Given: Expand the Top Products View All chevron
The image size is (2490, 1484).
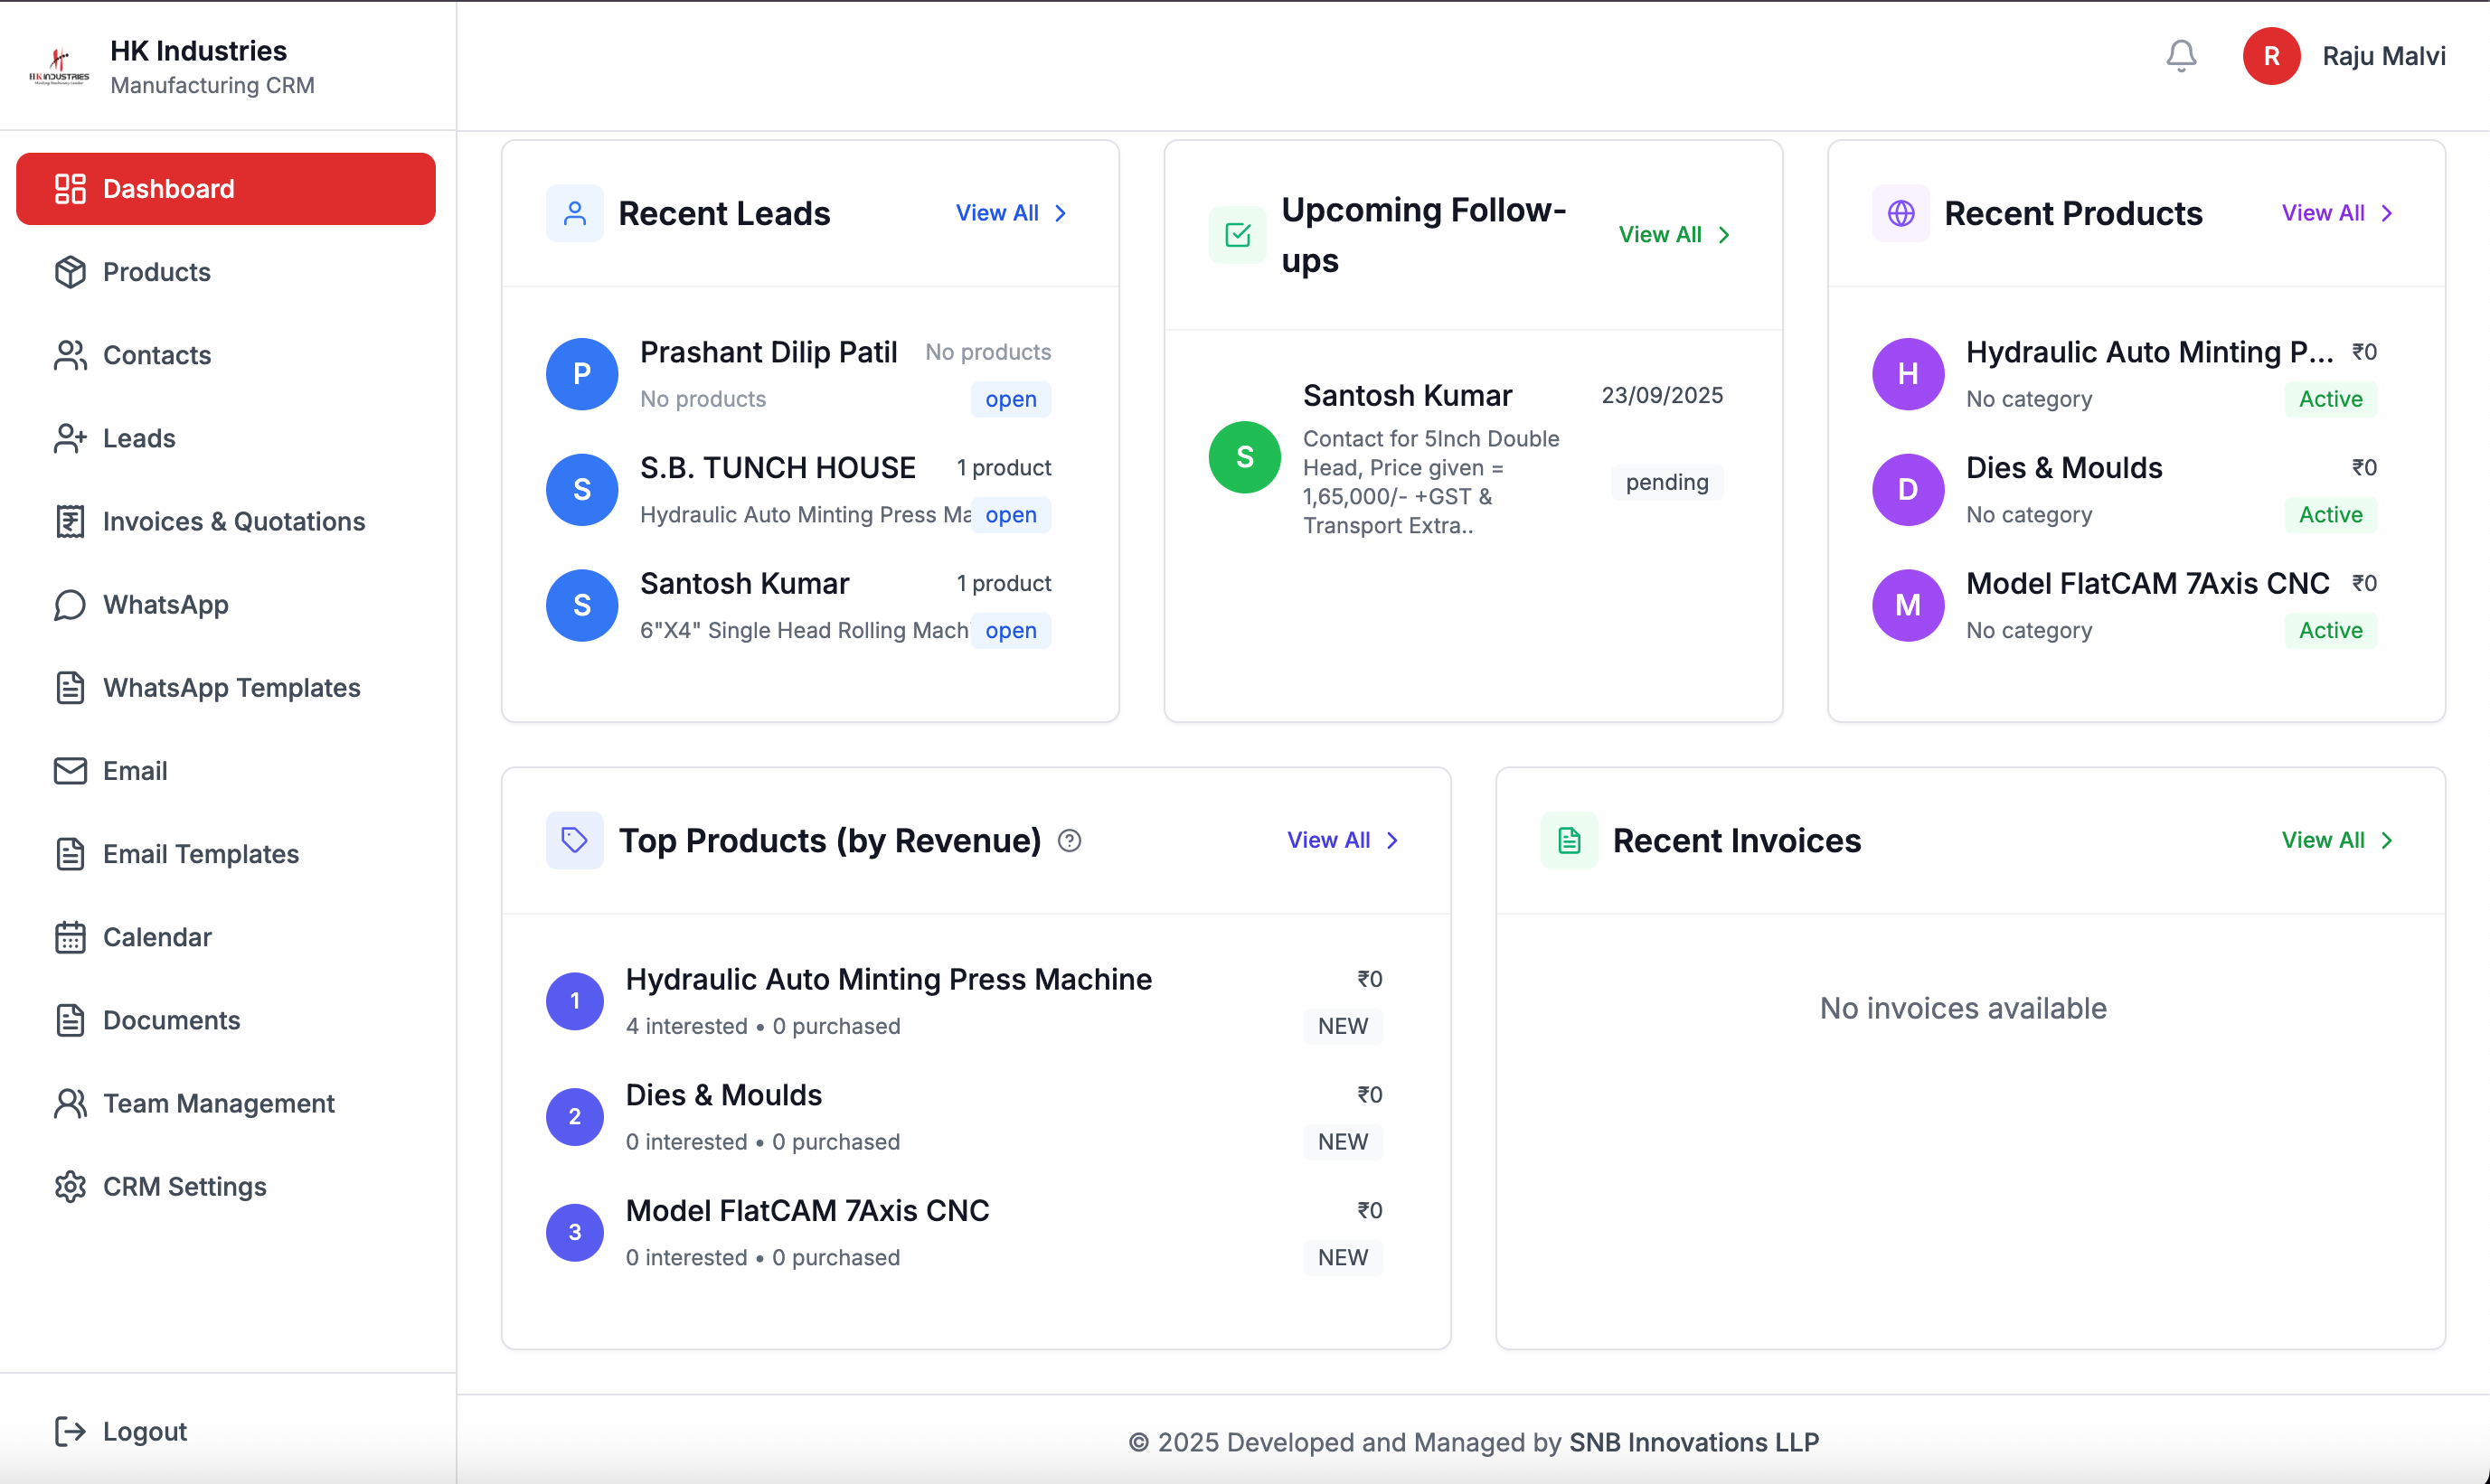Looking at the screenshot, I should (1392, 840).
